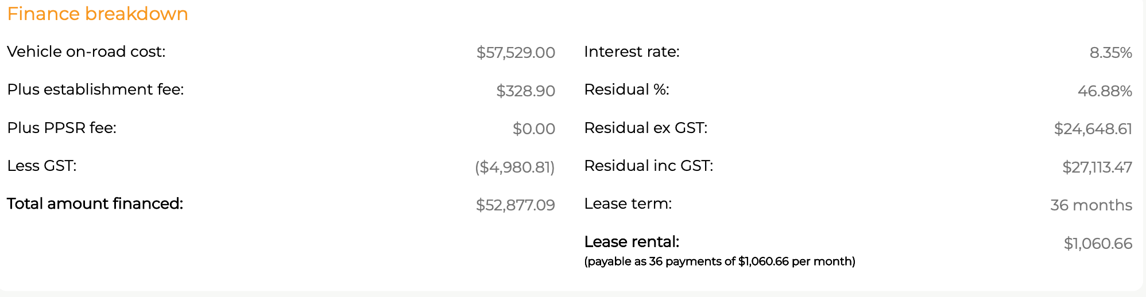Click the Lease rental $1,060.66 amount
Viewport: 1146px width, 297px height.
pyautogui.click(x=1098, y=244)
